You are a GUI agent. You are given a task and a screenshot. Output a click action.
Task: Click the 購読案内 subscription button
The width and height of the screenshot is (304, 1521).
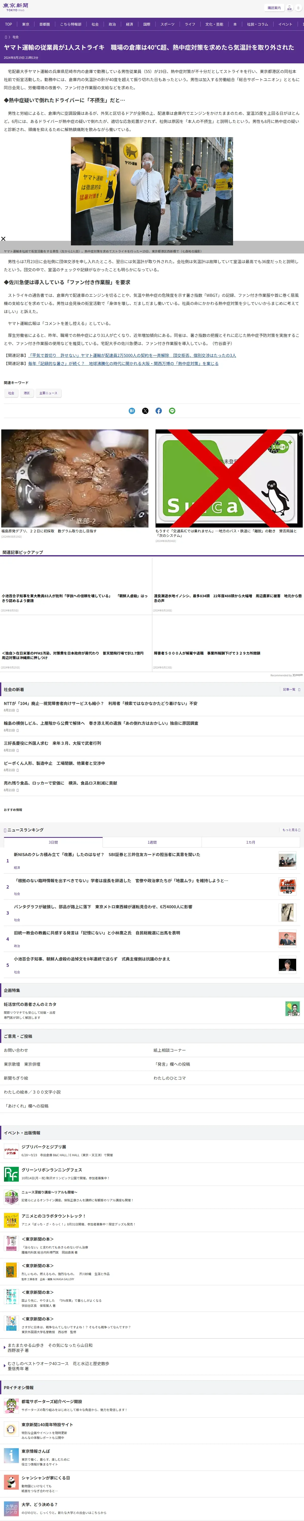point(274,8)
